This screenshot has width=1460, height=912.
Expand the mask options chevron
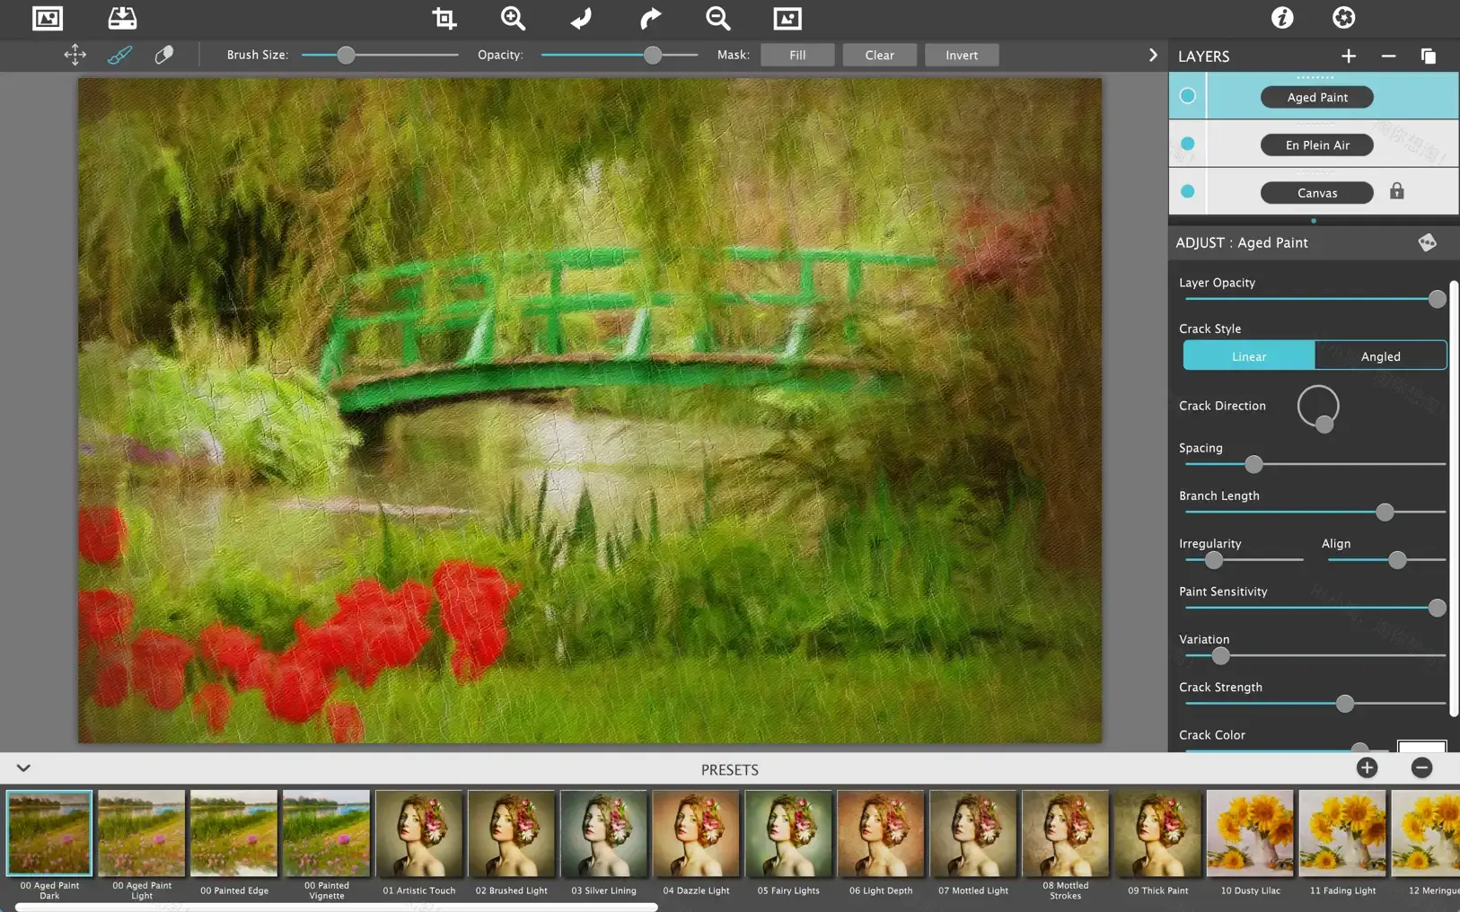(1152, 55)
